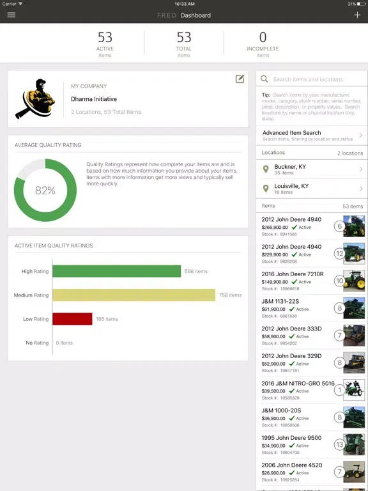The width and height of the screenshot is (368, 491).
Task: Tap the 82% quality donut chart
Action: coord(45,190)
